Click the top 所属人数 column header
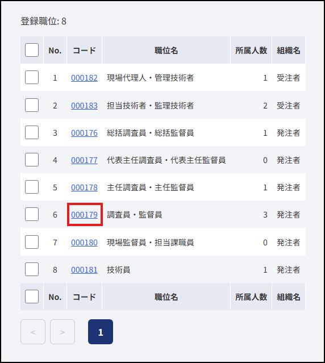The height and width of the screenshot is (363, 325). [251, 50]
